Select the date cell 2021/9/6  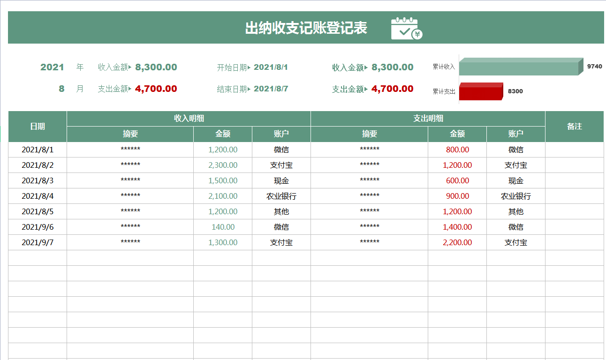38,227
